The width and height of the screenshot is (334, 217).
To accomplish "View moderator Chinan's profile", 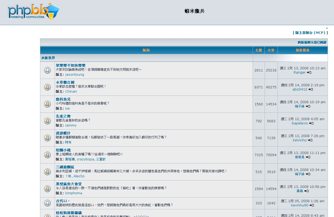I will click(x=71, y=92).
